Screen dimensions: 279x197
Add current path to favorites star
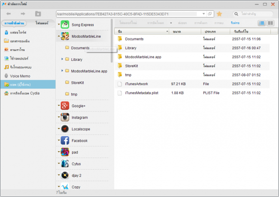219,14
